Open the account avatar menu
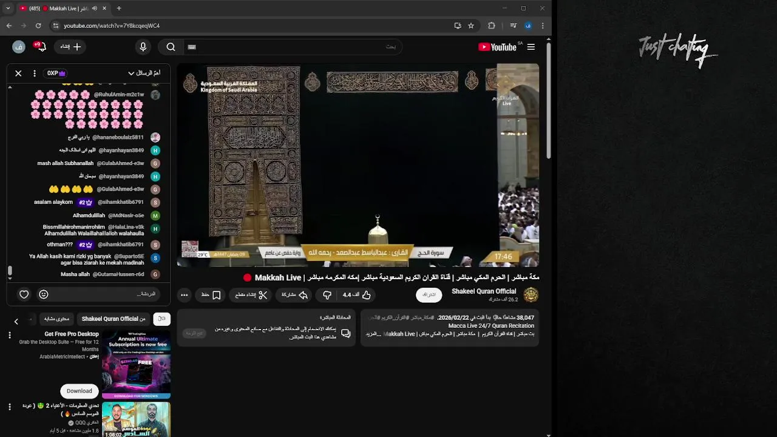The height and width of the screenshot is (437, 777). pyautogui.click(x=19, y=47)
